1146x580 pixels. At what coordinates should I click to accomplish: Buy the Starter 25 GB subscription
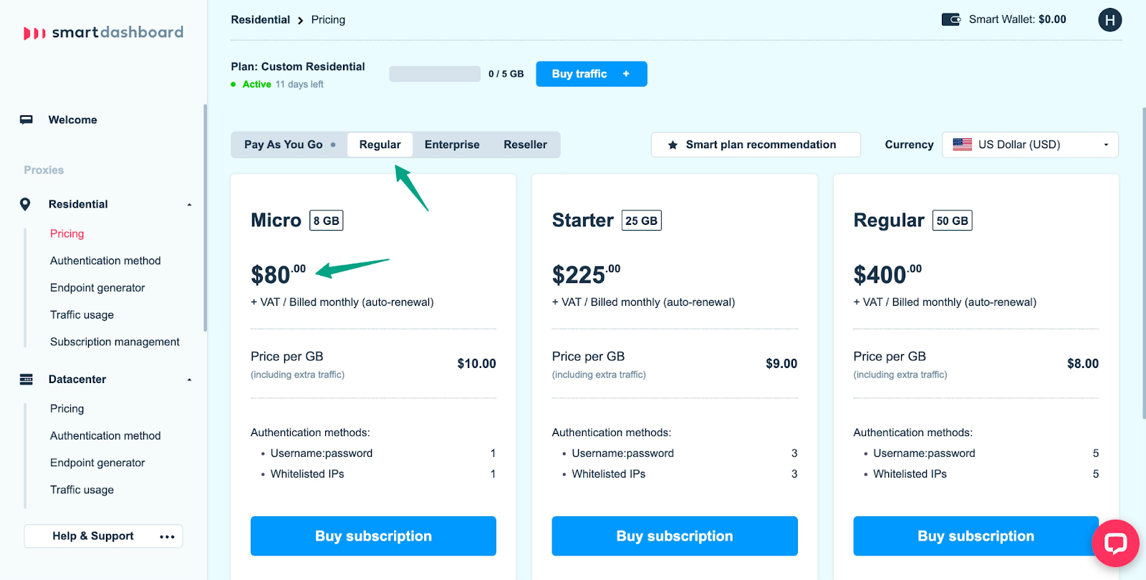point(674,536)
